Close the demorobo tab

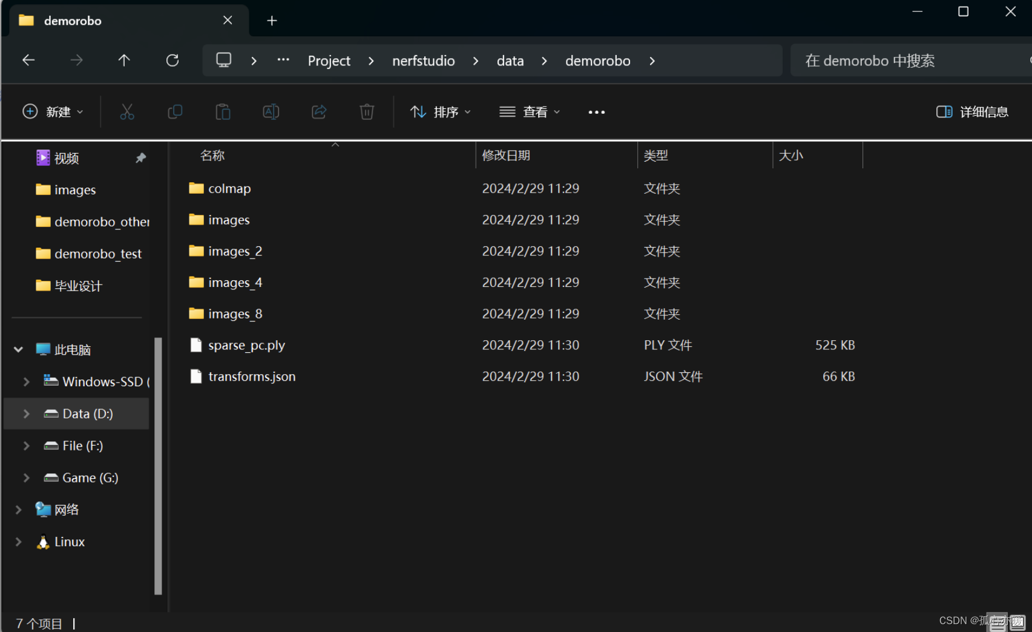[x=228, y=20]
